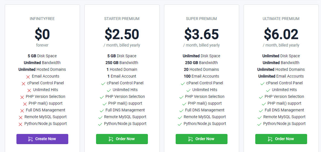Click green check beside Unlimited Hits in Super Premium
This screenshot has width=321, height=152.
pyautogui.click(x=188, y=90)
